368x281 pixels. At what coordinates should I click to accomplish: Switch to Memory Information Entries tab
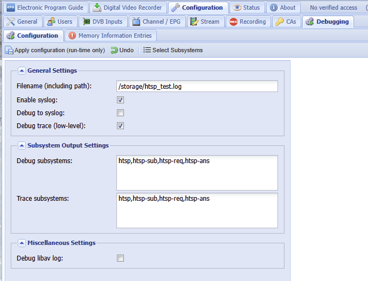[110, 36]
